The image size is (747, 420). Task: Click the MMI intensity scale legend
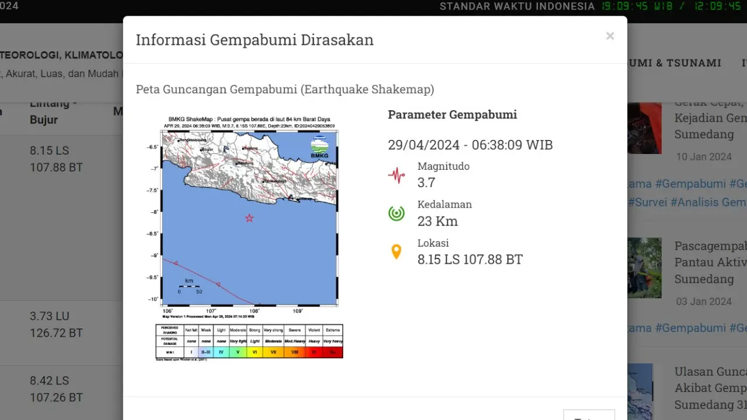point(249,341)
